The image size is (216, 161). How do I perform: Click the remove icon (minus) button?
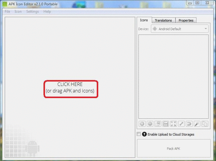150,124
